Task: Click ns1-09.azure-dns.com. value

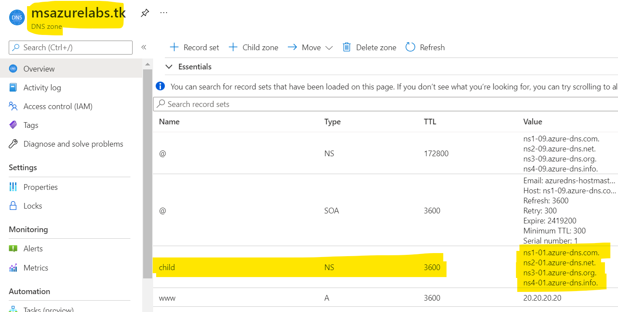Action: 561,139
